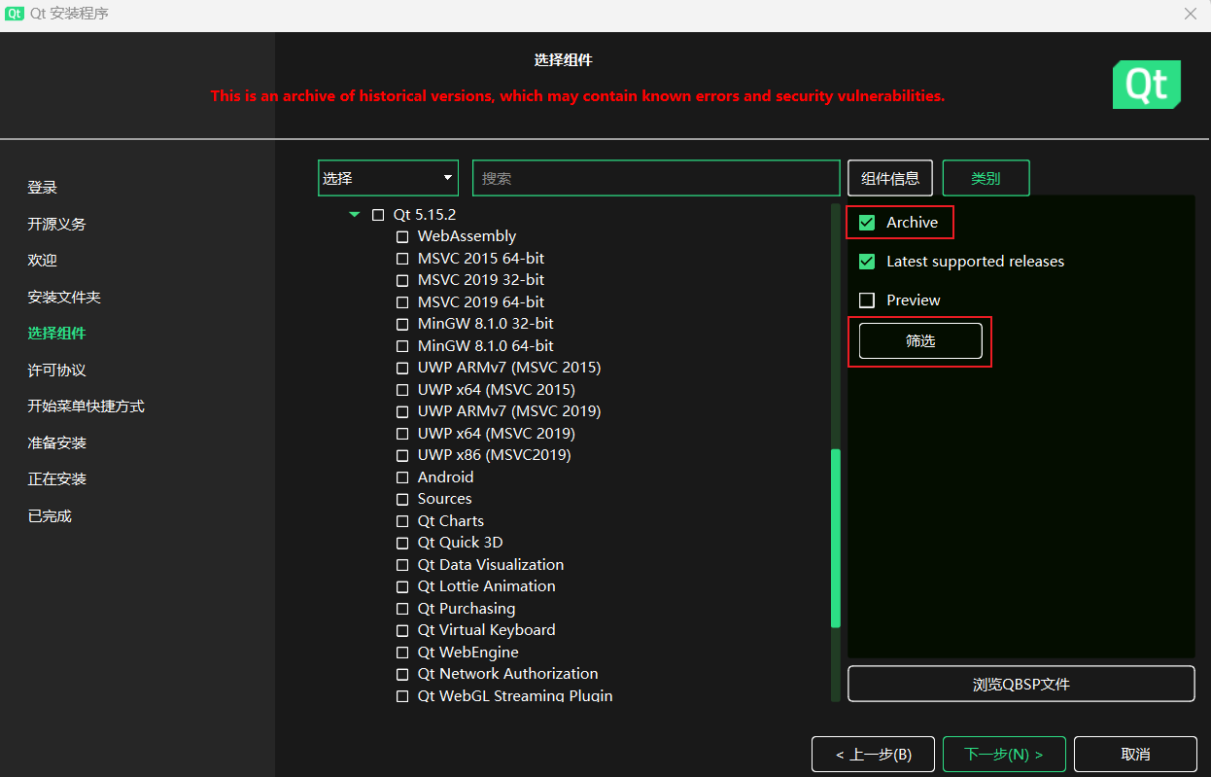
Task: Check the Qt Charts box
Action: tap(402, 521)
